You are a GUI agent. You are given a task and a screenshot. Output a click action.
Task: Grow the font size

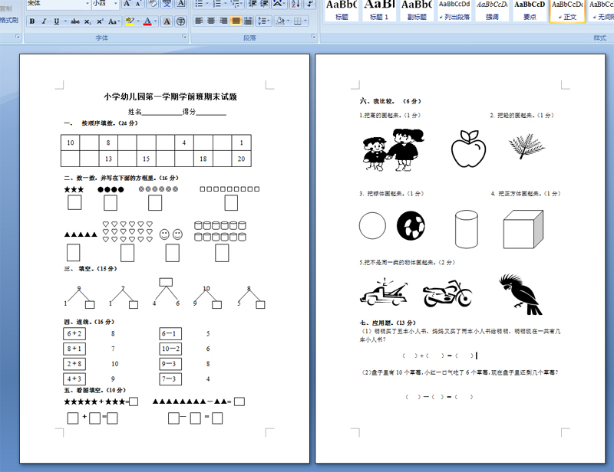(x=127, y=4)
